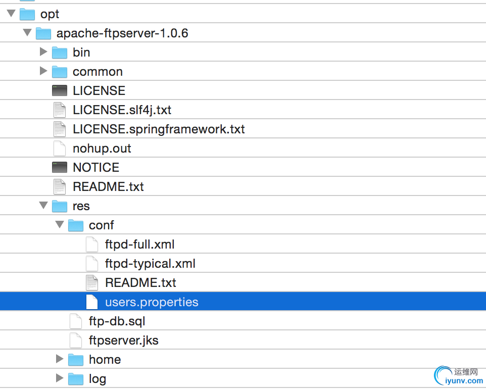Select the ftpserver.jks file icon
Image resolution: width=486 pixels, height=389 pixels.
tap(76, 341)
